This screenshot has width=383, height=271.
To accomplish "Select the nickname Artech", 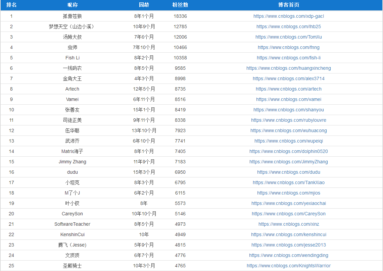I will [x=72, y=89].
